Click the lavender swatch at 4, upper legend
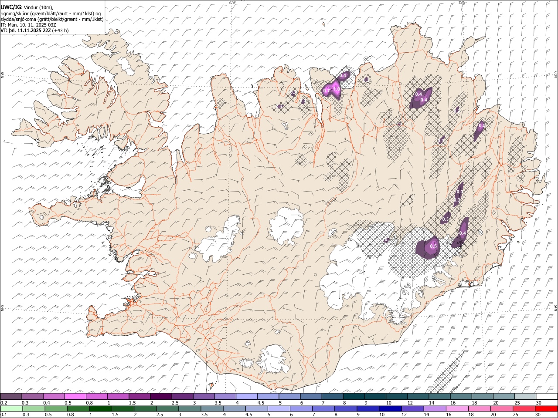This screenshot has width=558, height=418. 246,396
